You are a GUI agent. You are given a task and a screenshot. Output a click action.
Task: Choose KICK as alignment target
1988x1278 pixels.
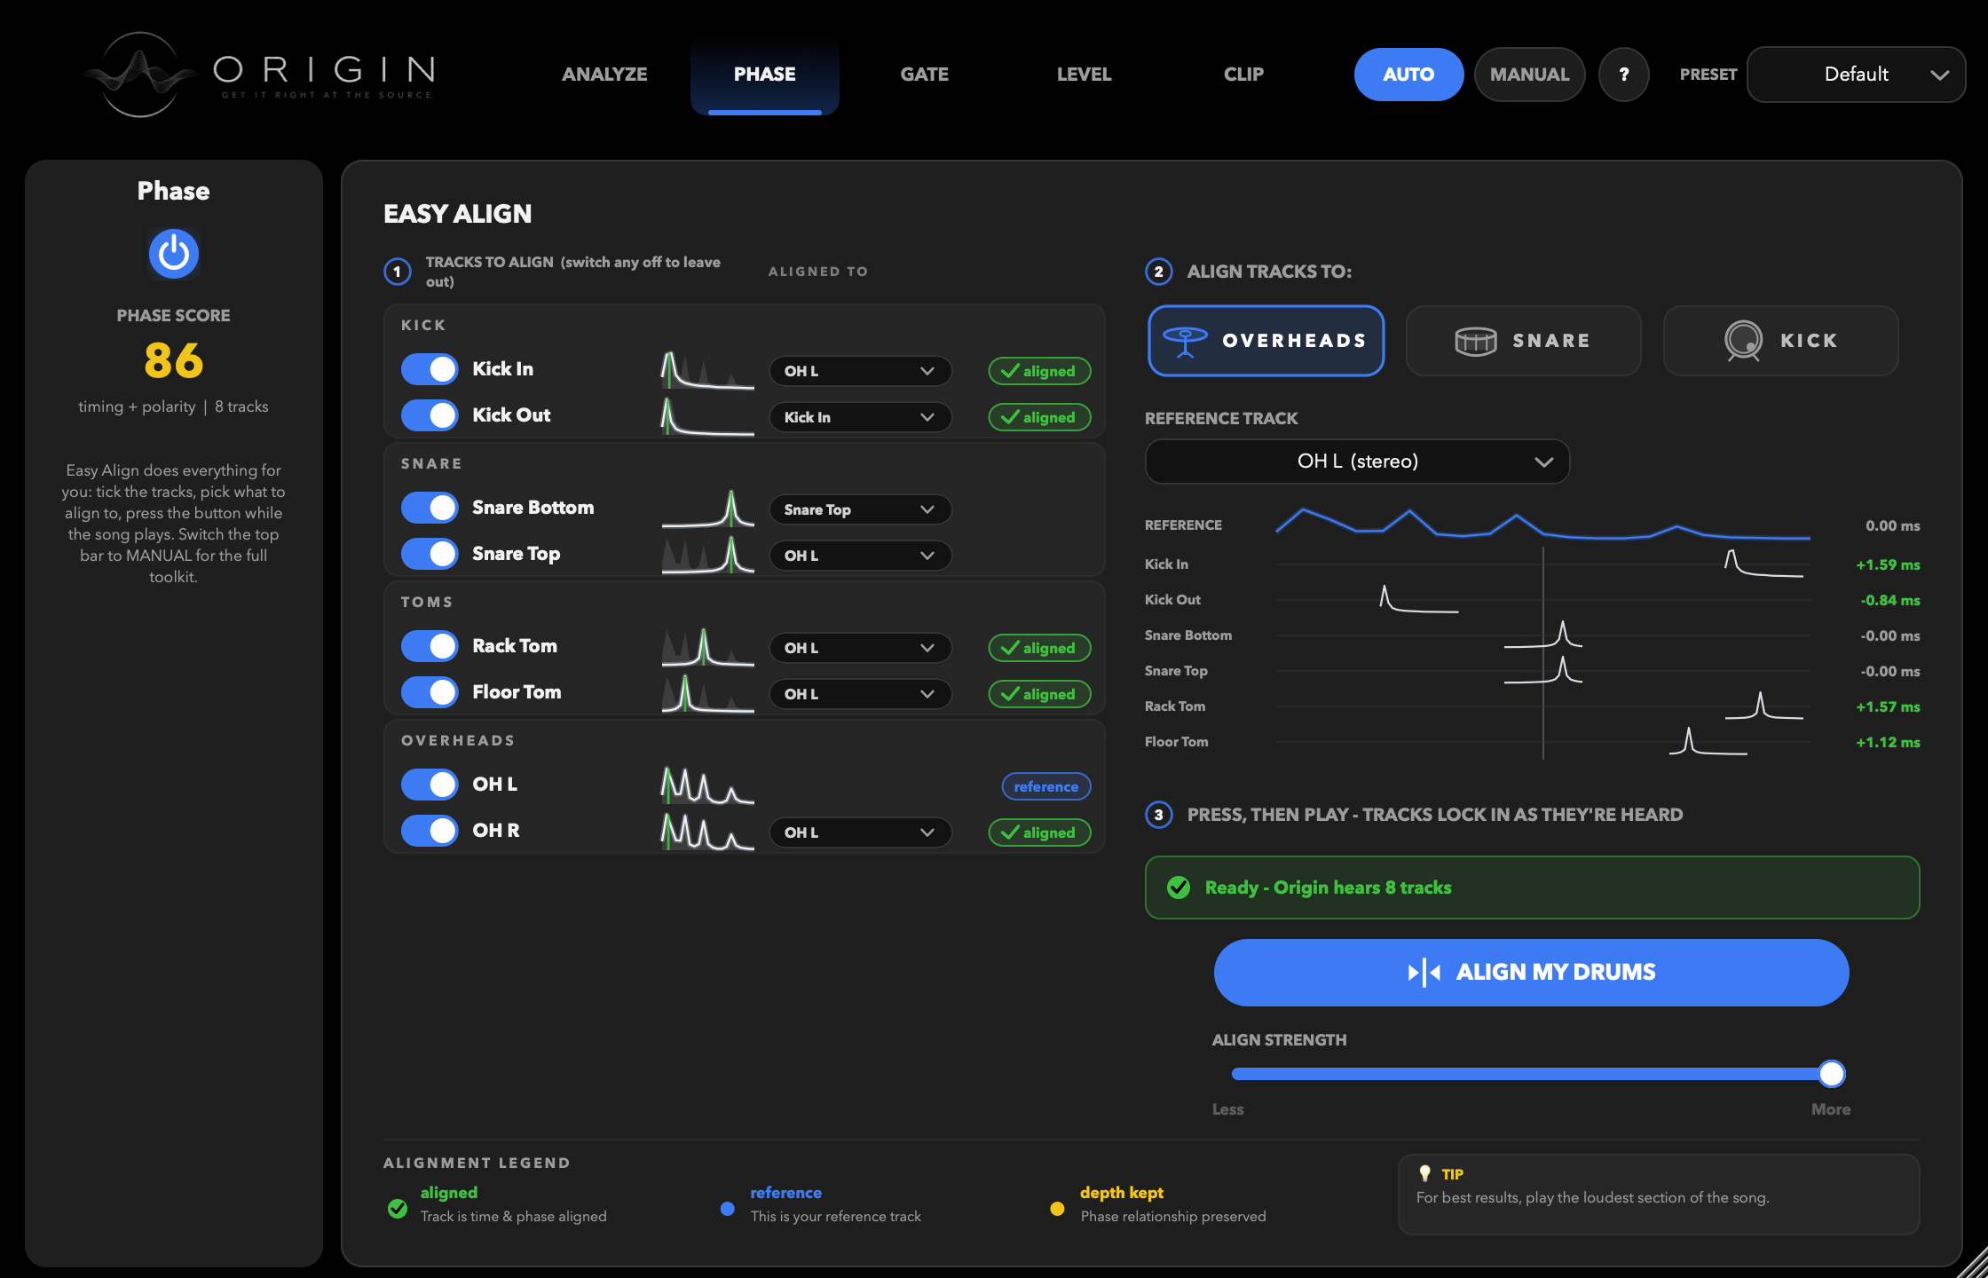point(1780,341)
